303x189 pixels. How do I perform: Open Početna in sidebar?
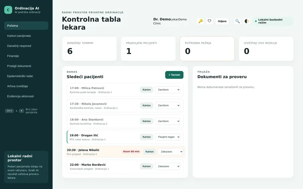26,26
